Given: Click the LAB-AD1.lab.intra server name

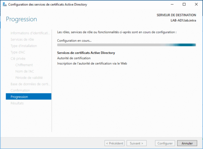Looking at the screenshot, I should 183,20.
